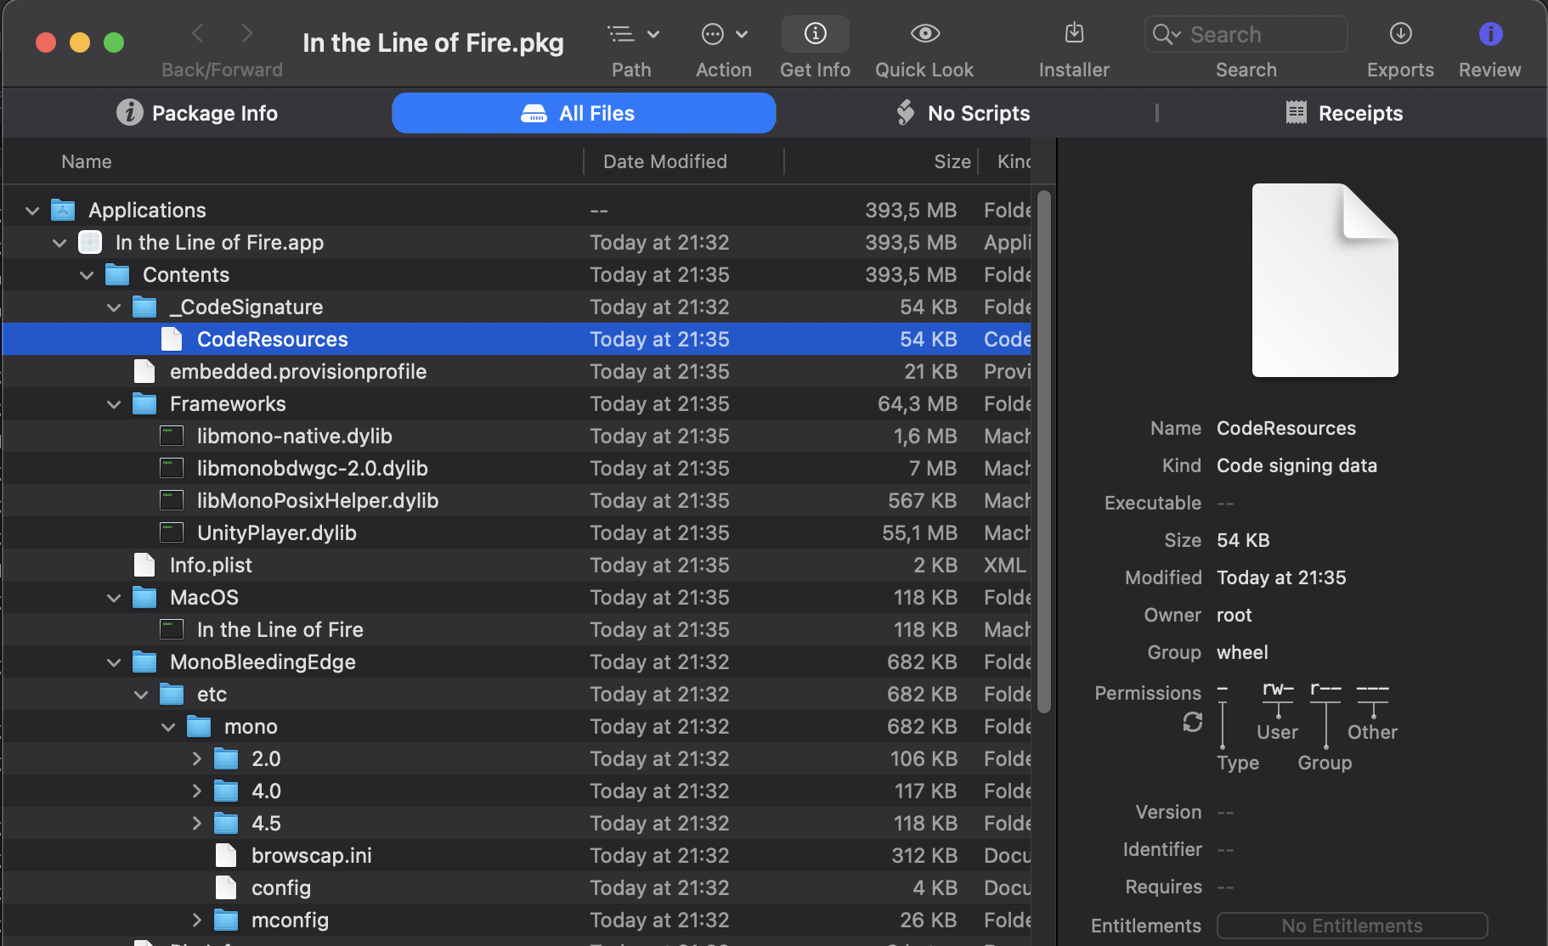This screenshot has width=1548, height=946.
Task: Click the Review info icon
Action: point(1490,34)
